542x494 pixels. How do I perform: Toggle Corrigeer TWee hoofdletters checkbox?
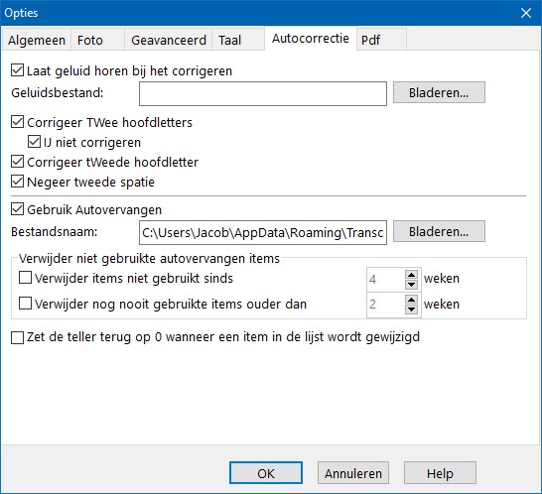[x=17, y=122]
